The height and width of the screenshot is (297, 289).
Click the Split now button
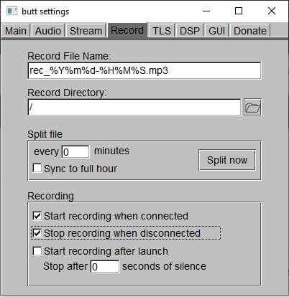[227, 160]
